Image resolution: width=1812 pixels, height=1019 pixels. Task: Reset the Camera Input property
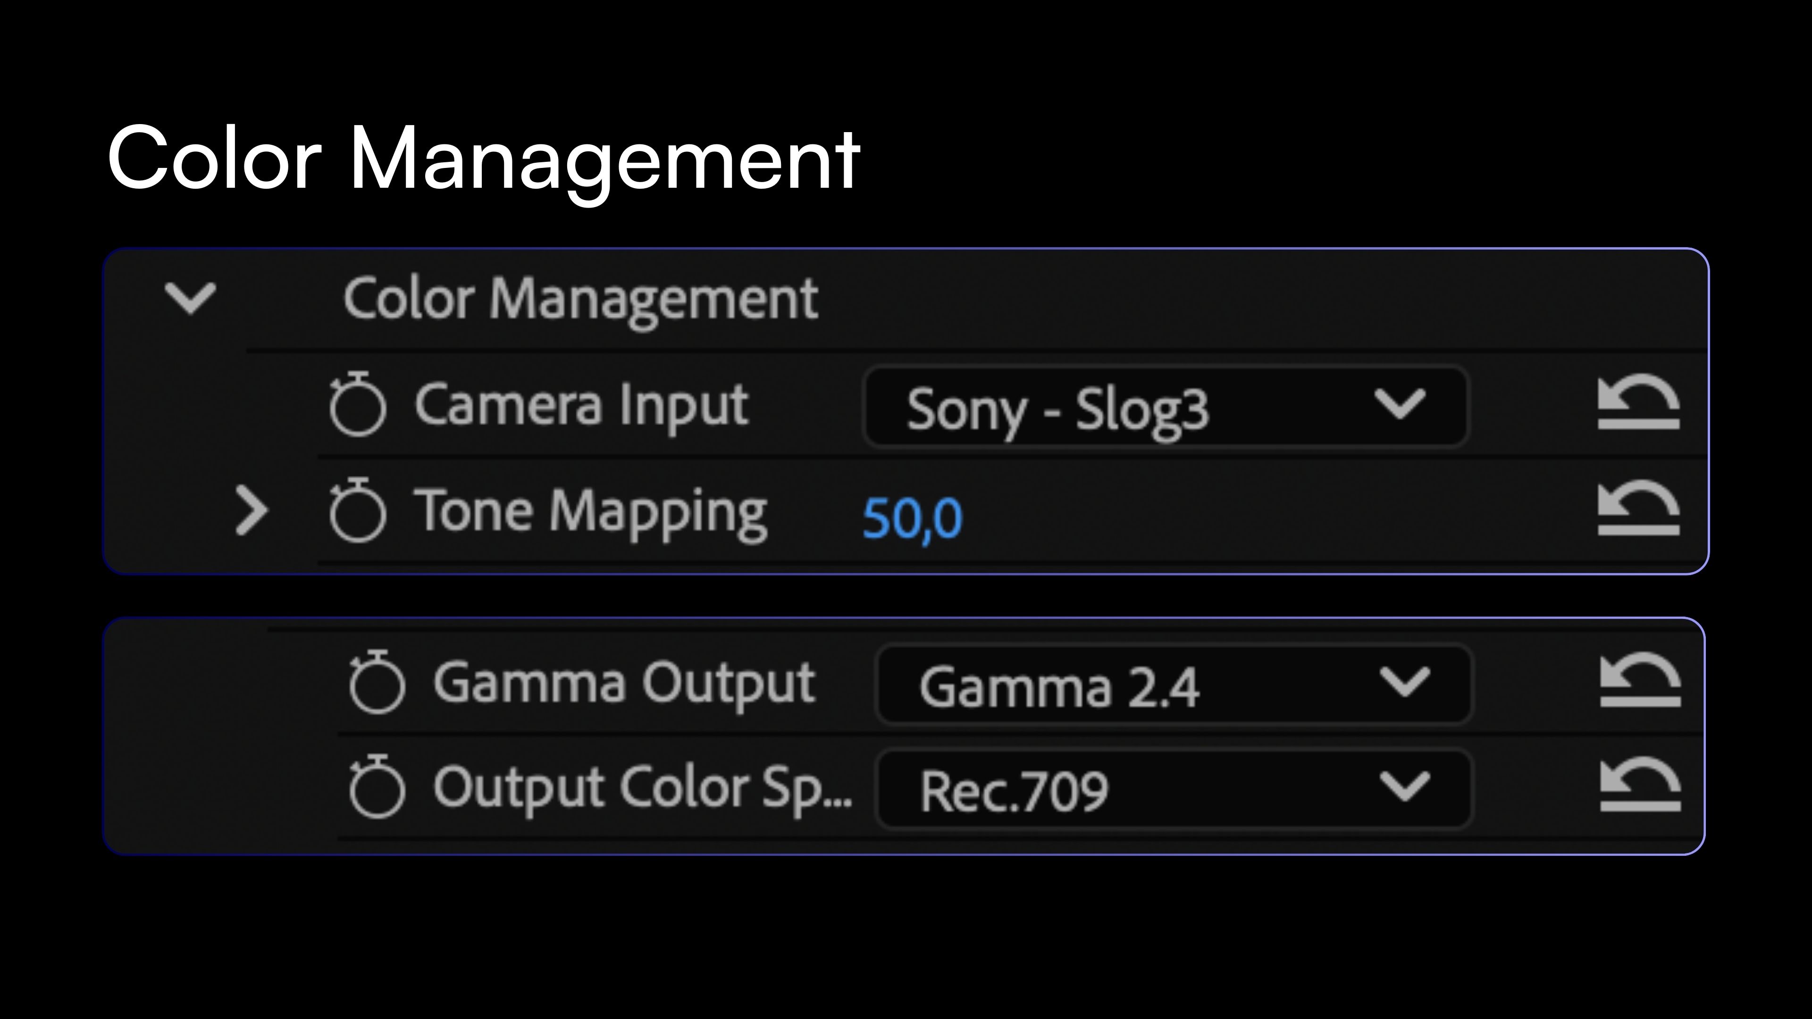coord(1638,404)
